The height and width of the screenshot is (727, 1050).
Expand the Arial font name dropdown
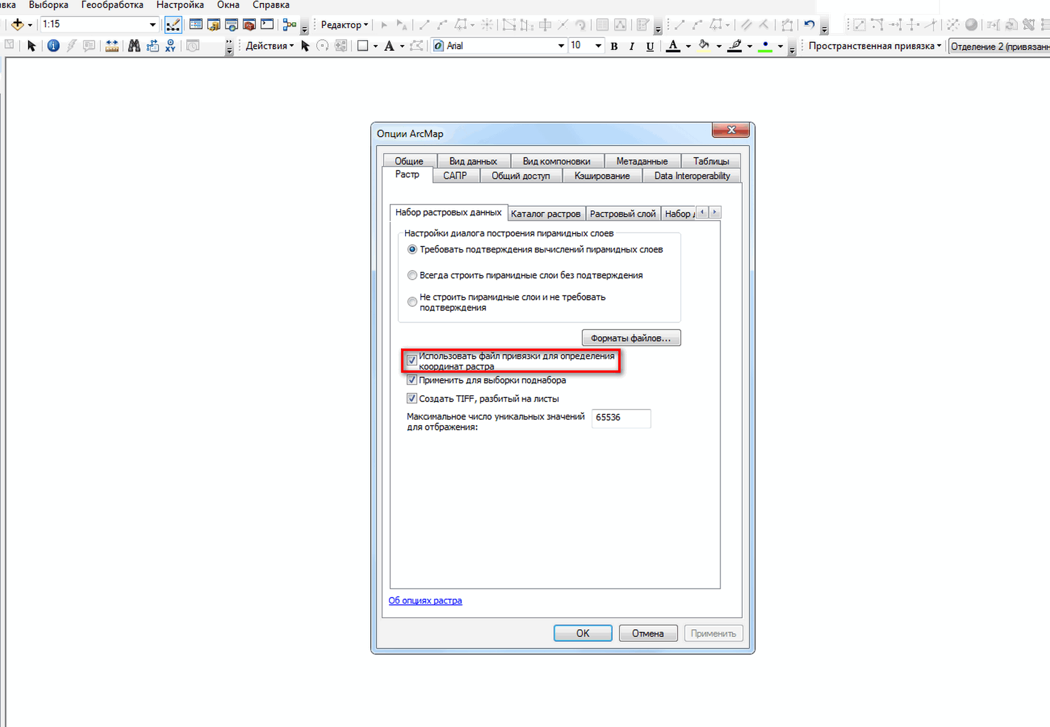coord(561,46)
